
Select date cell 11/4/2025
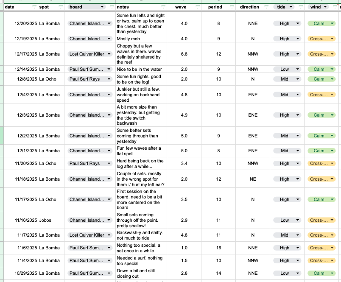21,260
